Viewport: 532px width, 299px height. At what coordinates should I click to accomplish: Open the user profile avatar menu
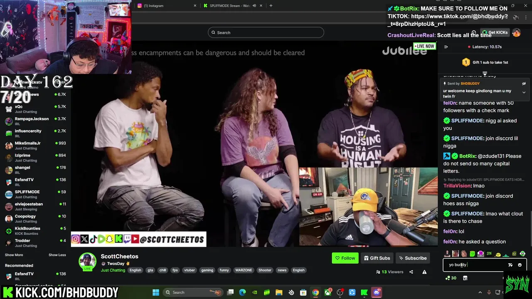coord(516,32)
